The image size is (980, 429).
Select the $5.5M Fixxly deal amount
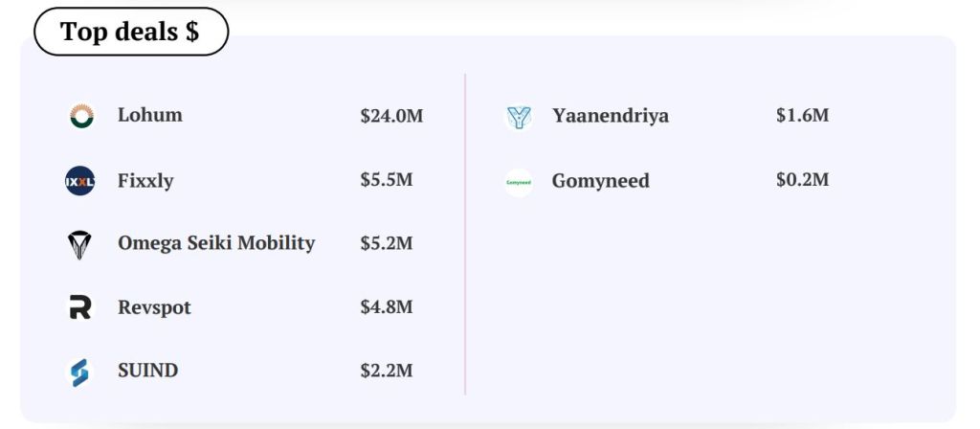click(387, 180)
